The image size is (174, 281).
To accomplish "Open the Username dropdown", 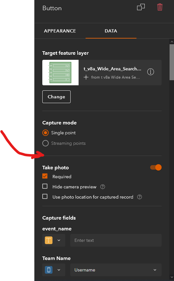I will 116,270.
